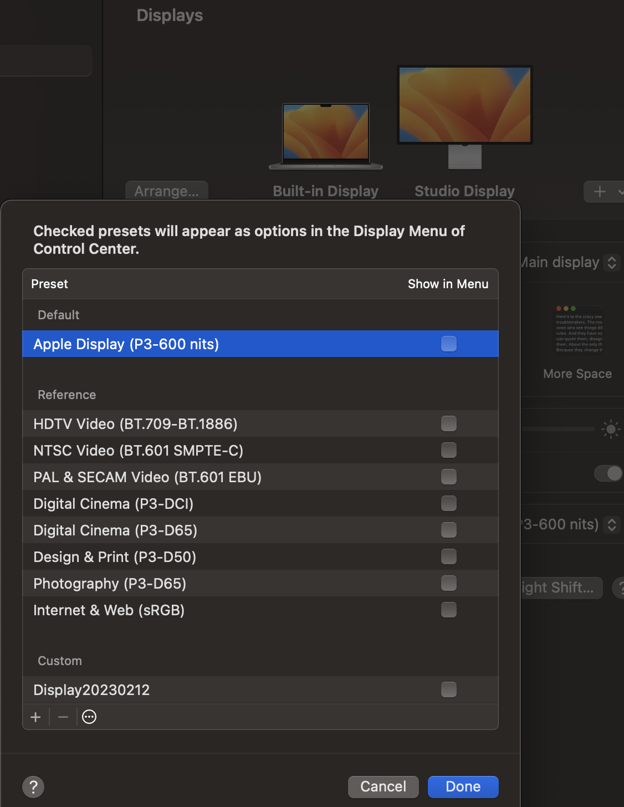
Task: Select PAL & SECAM Video (BT.601 EBU) row
Action: pos(260,477)
